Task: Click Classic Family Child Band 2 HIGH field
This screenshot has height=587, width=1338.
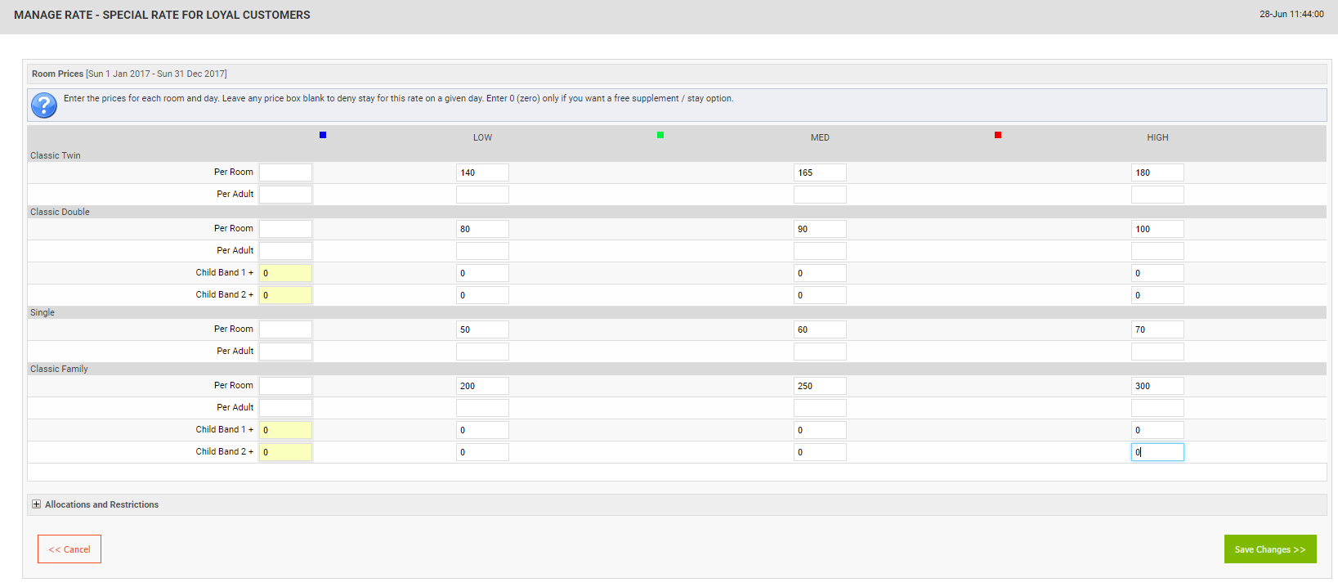Action: point(1157,452)
